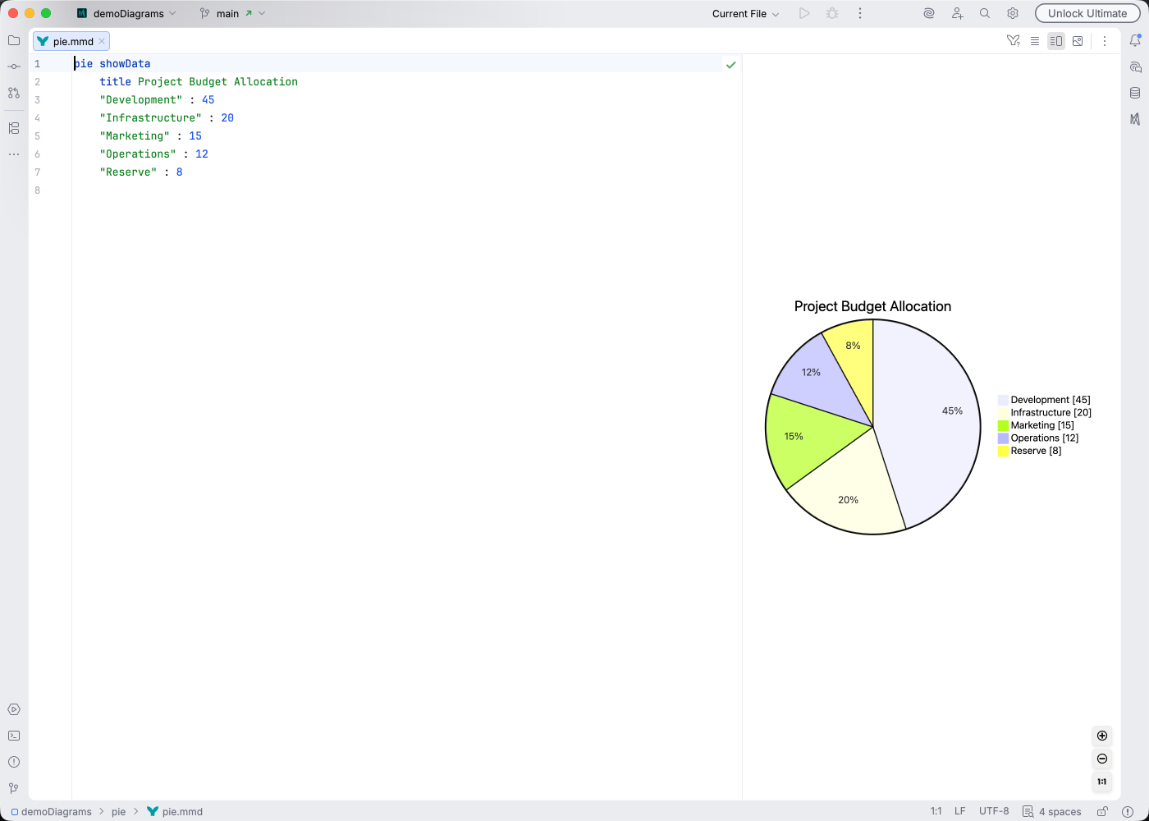Click the Marketing green legend swatch
This screenshot has width=1149, height=821.
click(1003, 425)
